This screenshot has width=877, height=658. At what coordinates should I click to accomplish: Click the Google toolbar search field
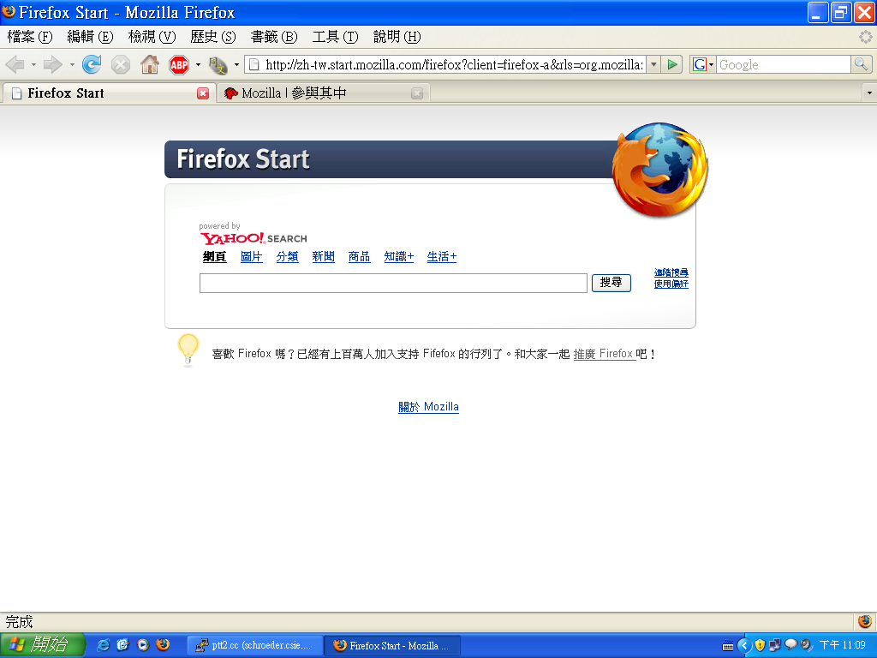pos(783,65)
